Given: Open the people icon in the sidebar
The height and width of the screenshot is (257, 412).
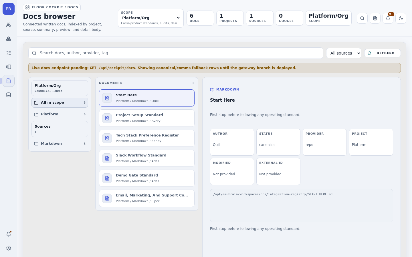Looking at the screenshot, I should [9, 25].
